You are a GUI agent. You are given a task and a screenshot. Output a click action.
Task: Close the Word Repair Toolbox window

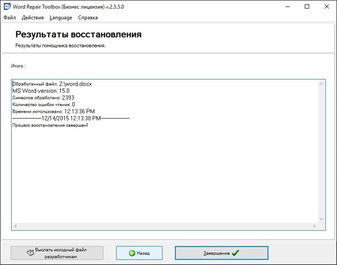pyautogui.click(x=326, y=7)
